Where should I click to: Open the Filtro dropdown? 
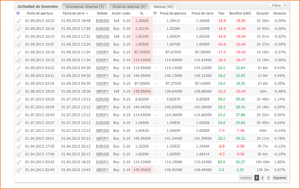click(x=278, y=5)
